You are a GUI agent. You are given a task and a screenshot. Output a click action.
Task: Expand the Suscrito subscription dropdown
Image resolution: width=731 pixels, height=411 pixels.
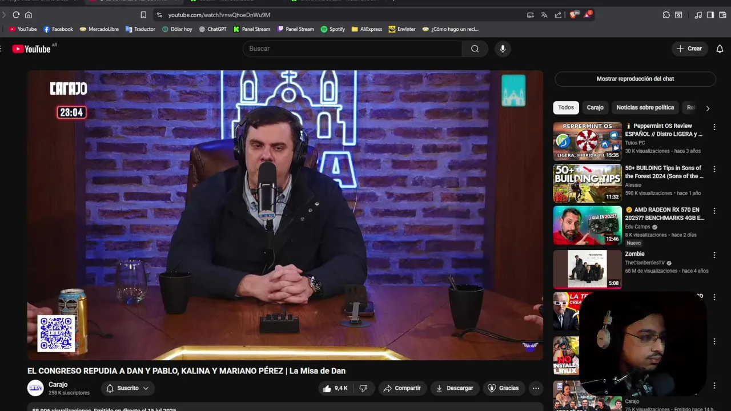tap(128, 388)
